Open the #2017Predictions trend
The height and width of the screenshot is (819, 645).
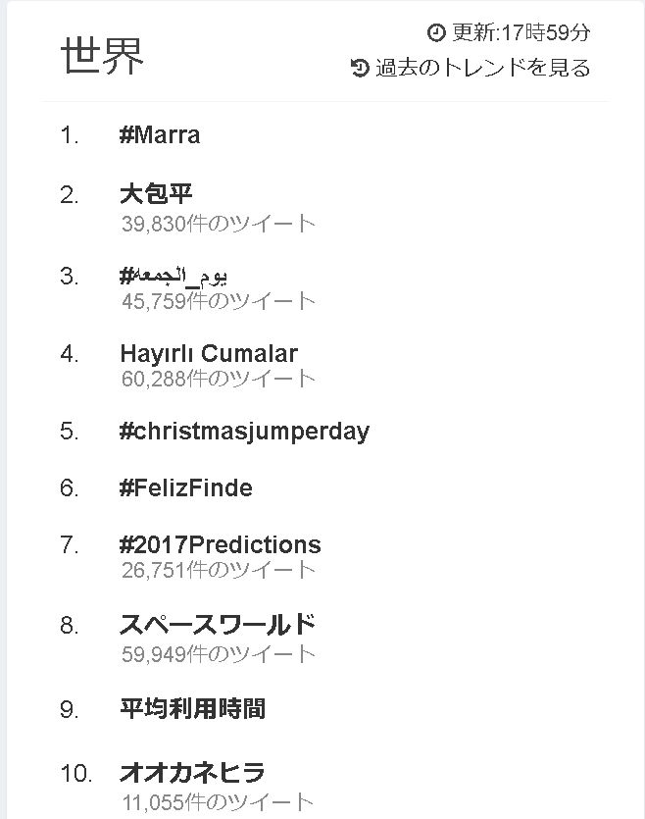[221, 544]
